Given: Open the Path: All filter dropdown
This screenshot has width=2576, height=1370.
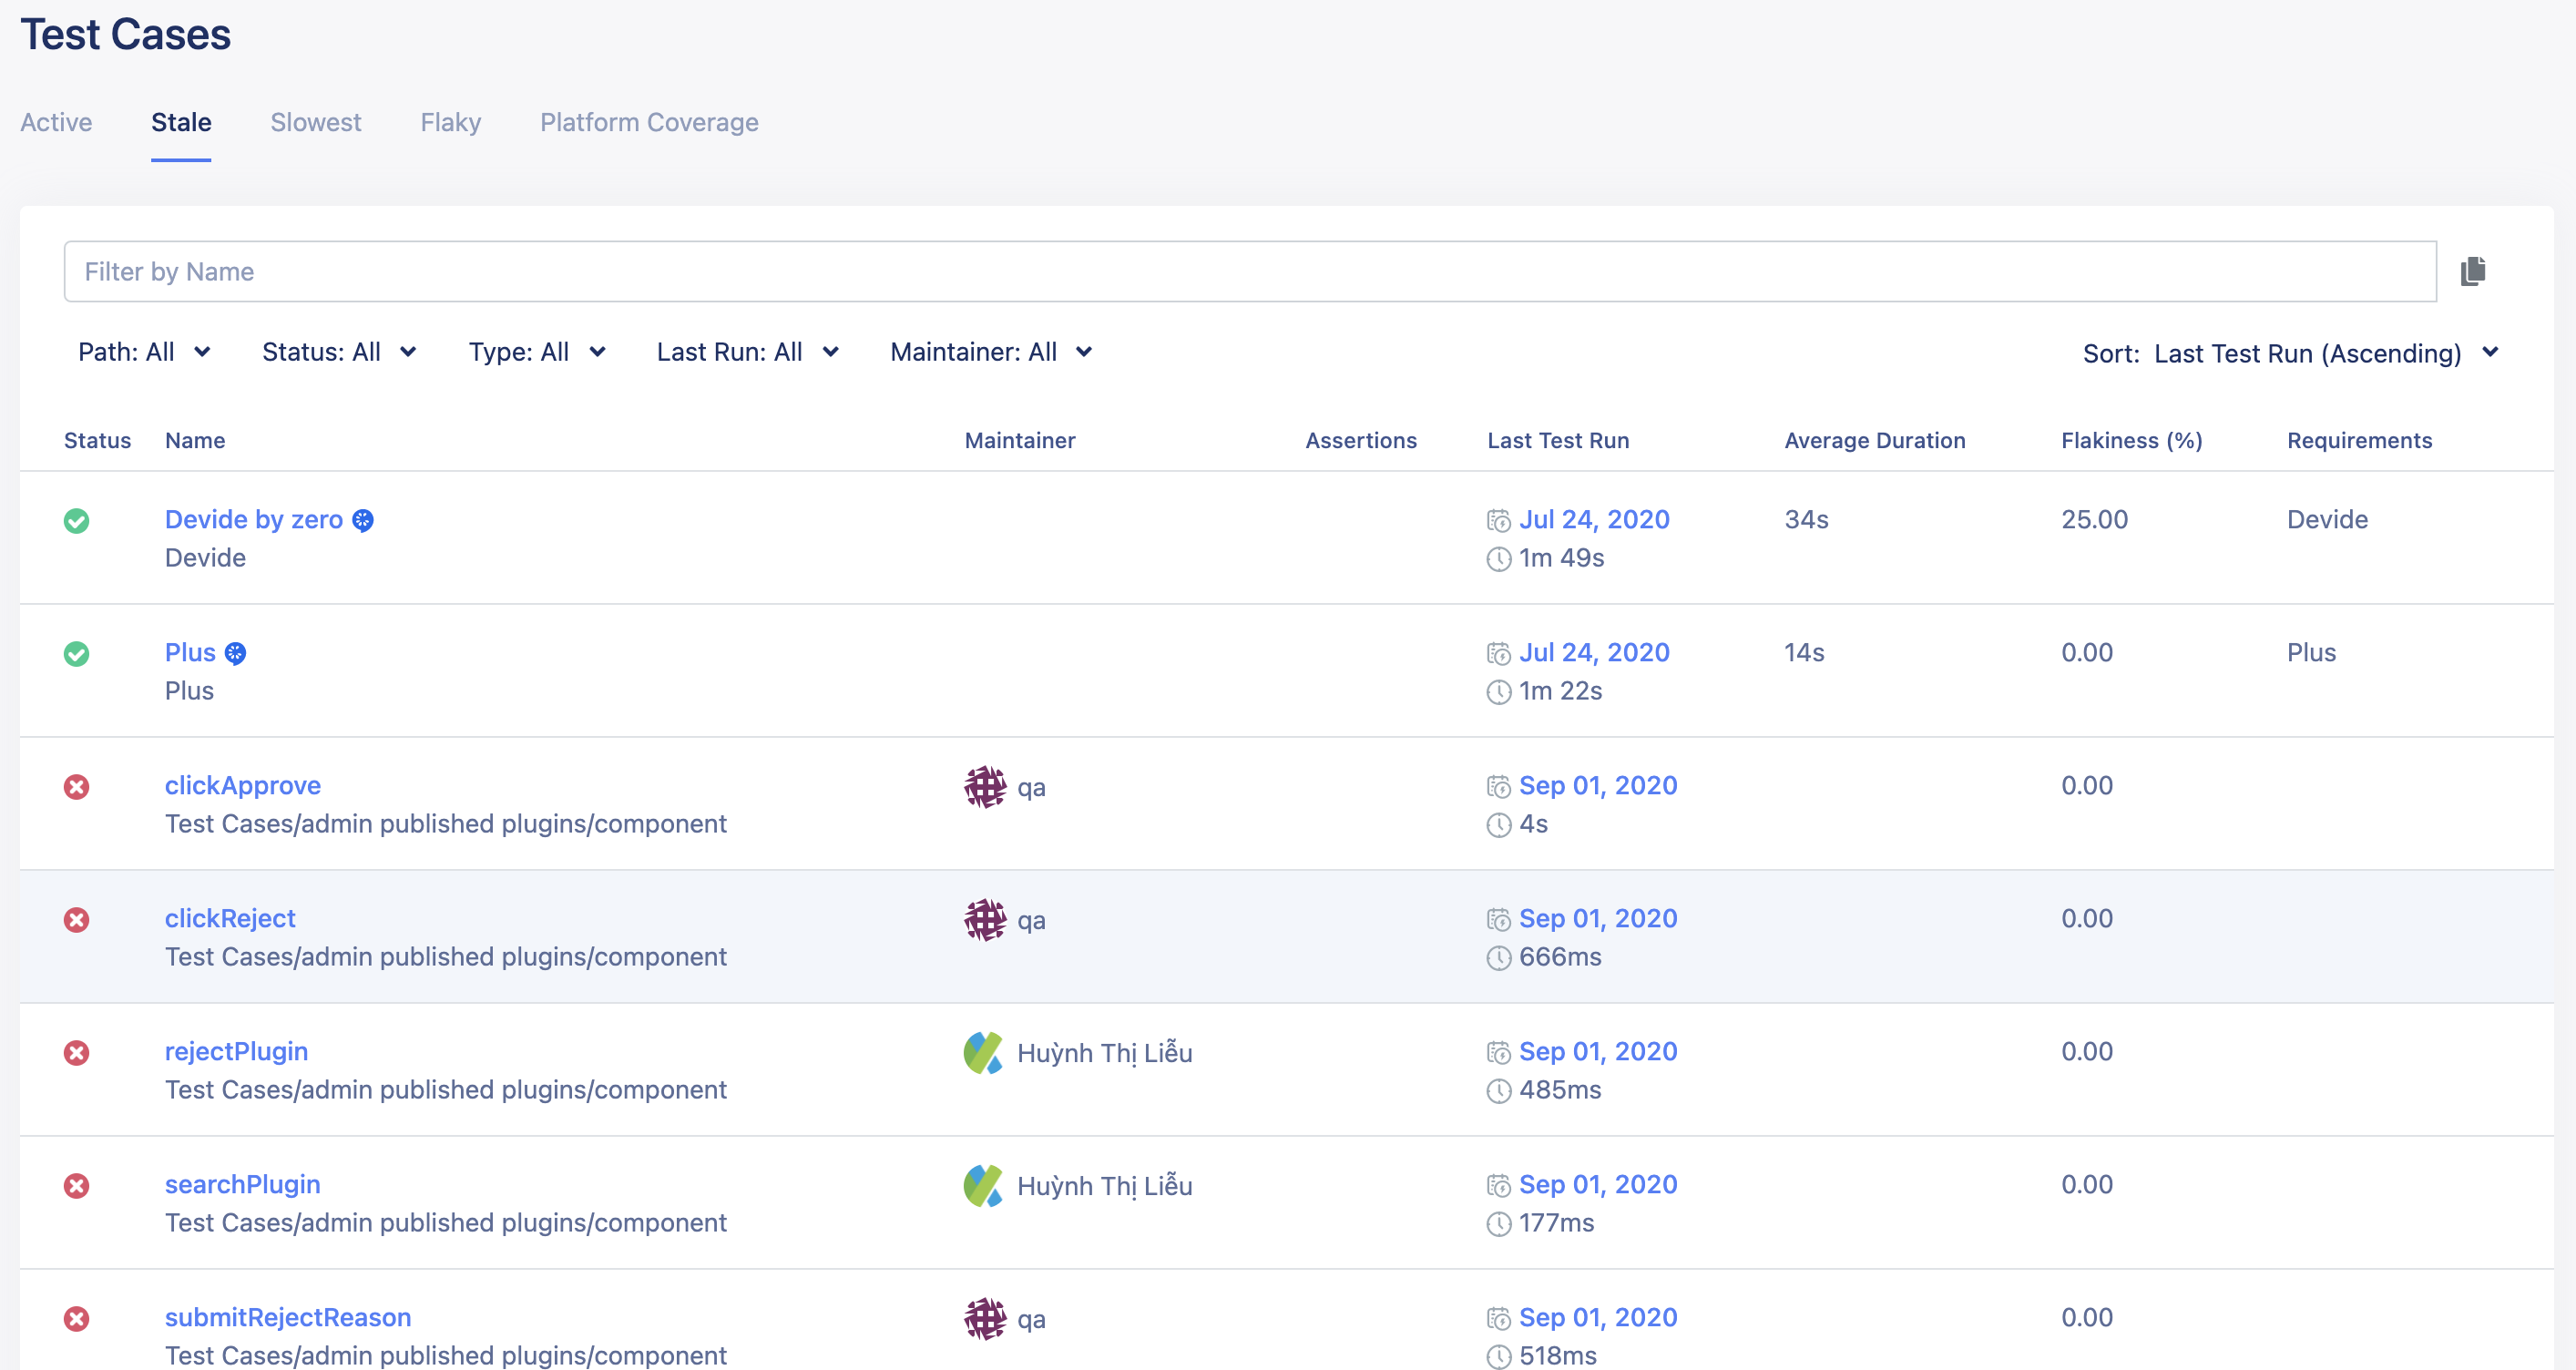Looking at the screenshot, I should [x=144, y=352].
